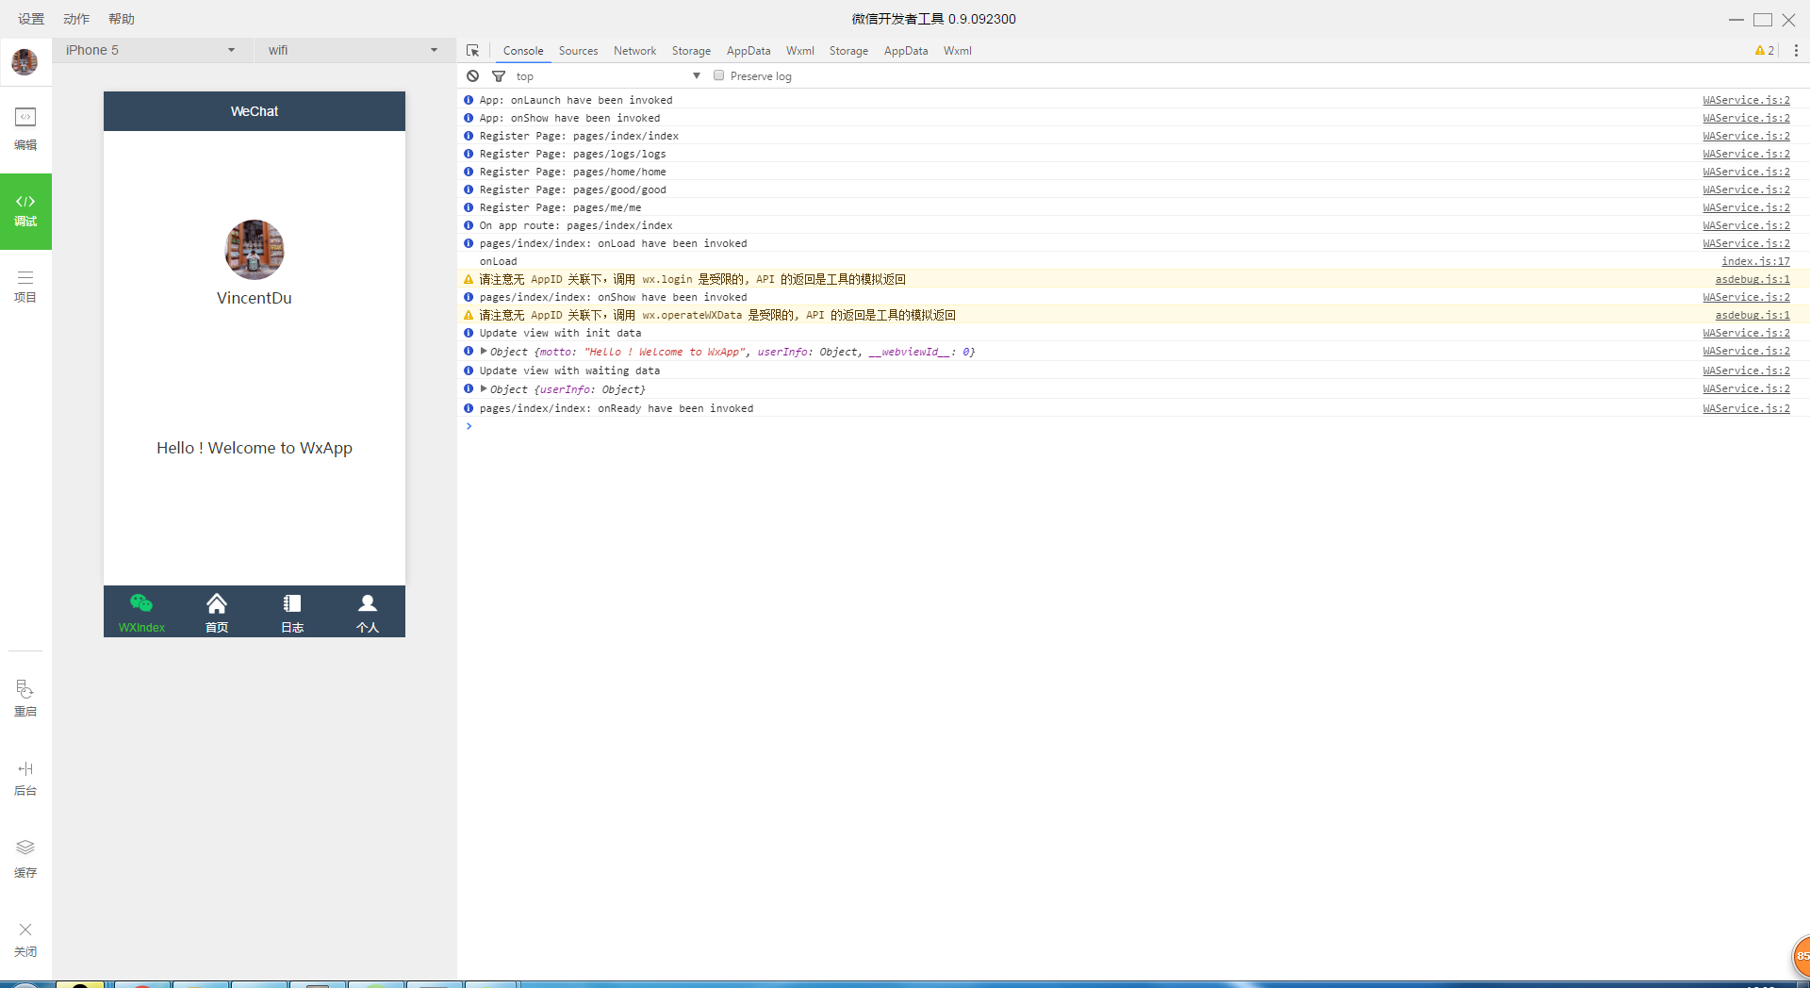This screenshot has height=988, width=1810.
Task: Click the 'Hello ! Welcome to WxApp' text
Action: click(255, 448)
